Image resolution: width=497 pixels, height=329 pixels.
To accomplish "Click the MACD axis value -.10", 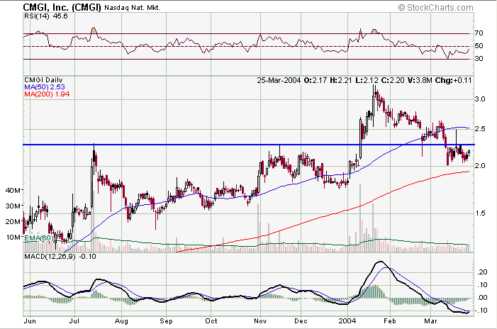I will click(481, 311).
